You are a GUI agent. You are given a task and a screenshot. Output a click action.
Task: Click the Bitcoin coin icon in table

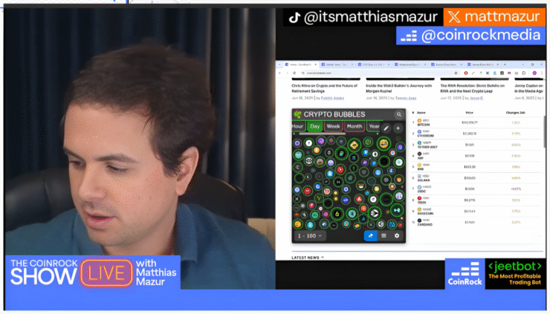pyautogui.click(x=419, y=120)
